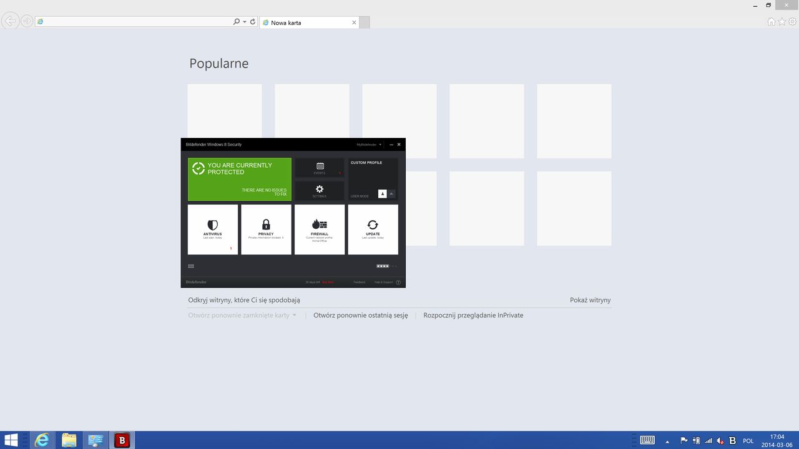This screenshot has width=799, height=449.
Task: Click the Buy Now link
Action: tap(328, 282)
